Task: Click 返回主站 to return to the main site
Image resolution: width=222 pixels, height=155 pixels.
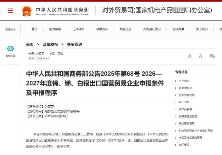Action: point(10,29)
